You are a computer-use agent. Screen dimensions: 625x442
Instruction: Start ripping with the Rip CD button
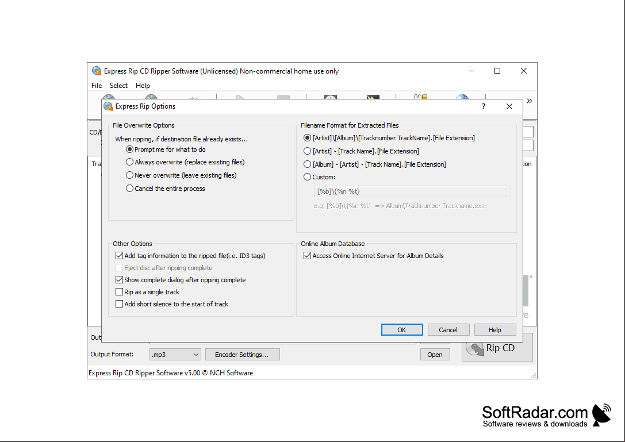click(497, 348)
